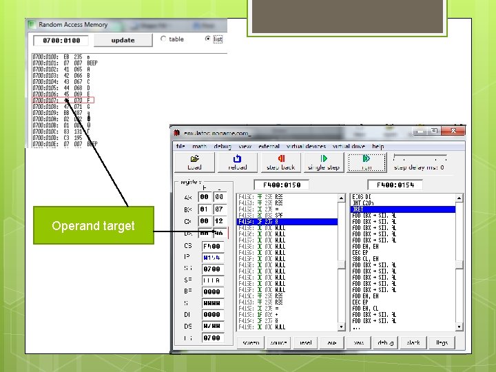This screenshot has height=372, width=496.
Task: Click the 0700:0100 address field in RAM window
Action: 61,41
